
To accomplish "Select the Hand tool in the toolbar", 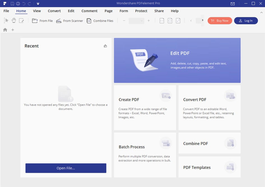I will click(13, 20).
